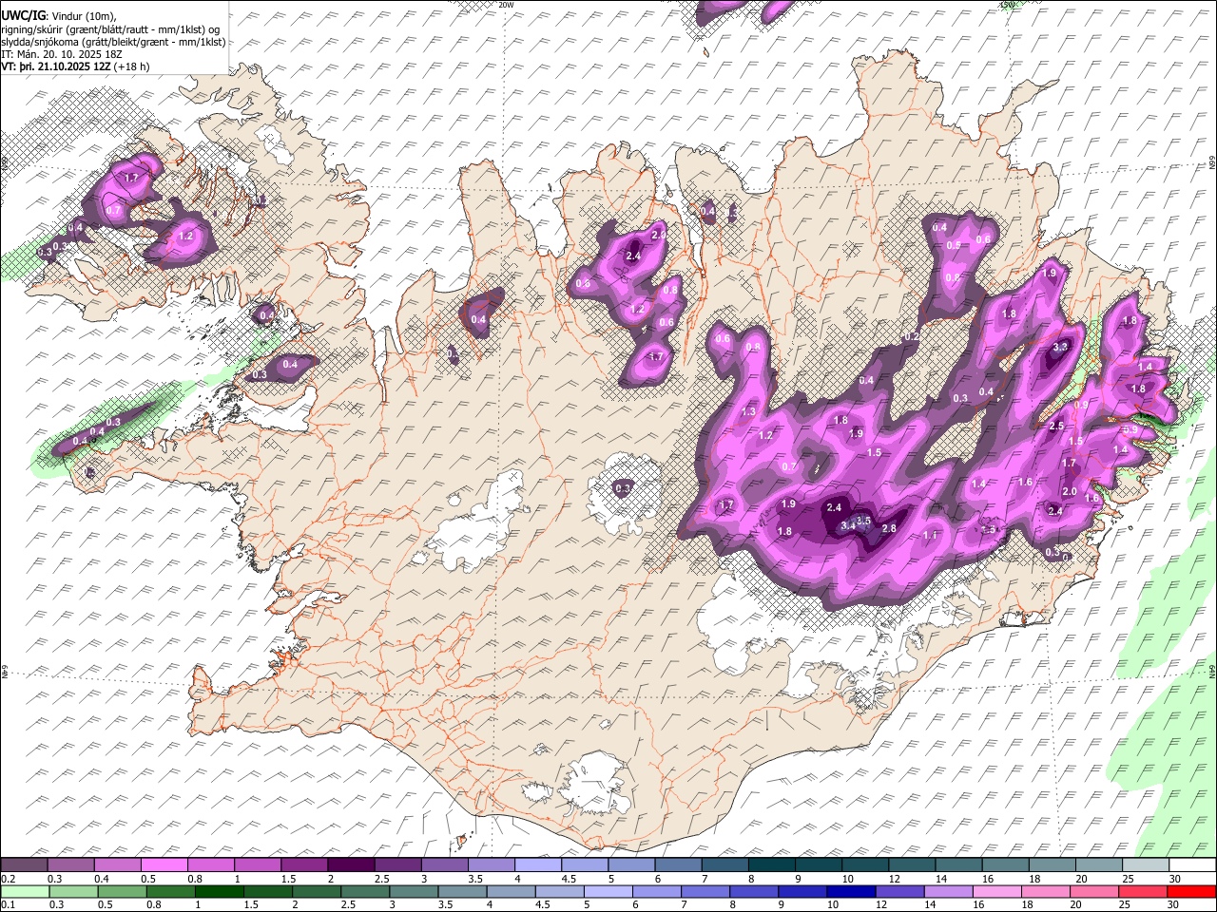Select the bright red swatch labeled 30 in the rain legend

(1190, 891)
